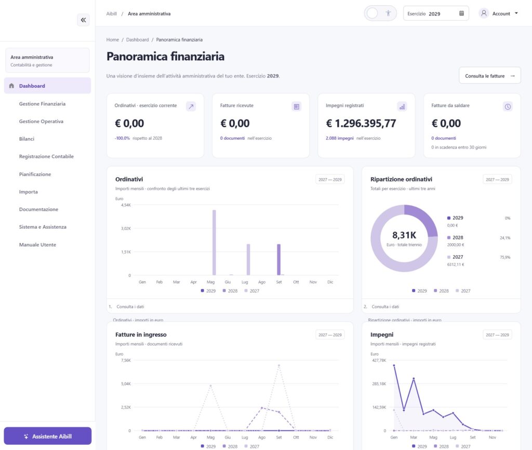Click the 2028 swatch in donut side legend

tap(449, 237)
